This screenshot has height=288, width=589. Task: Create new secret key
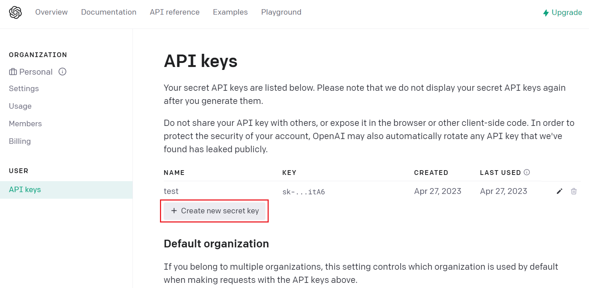click(215, 211)
